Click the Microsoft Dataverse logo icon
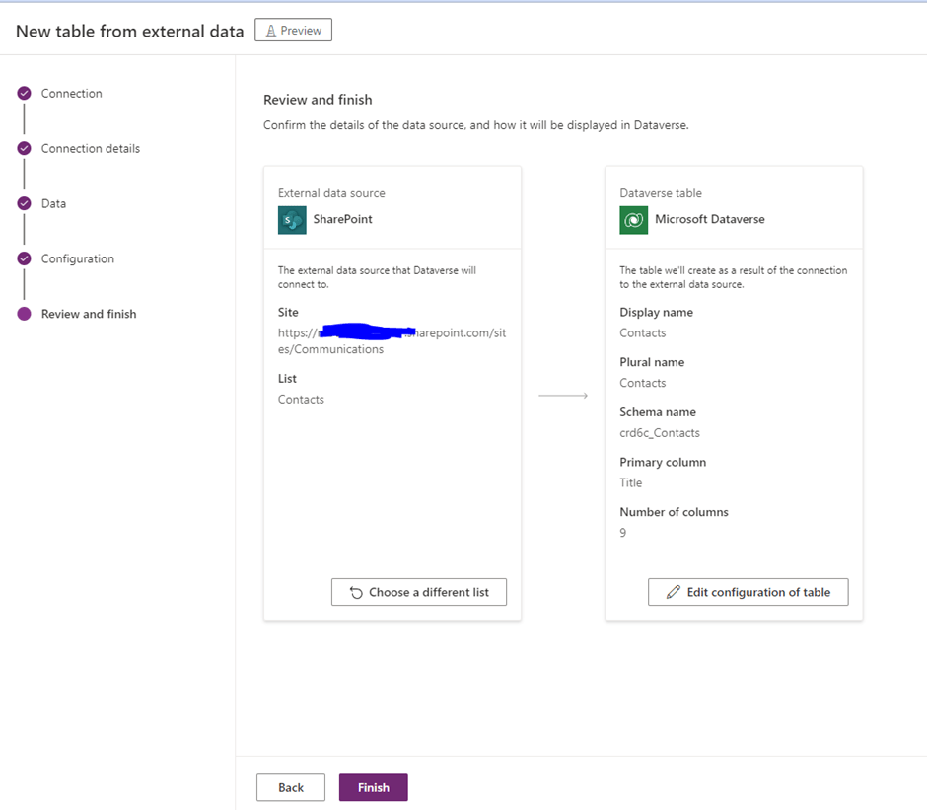 click(x=633, y=220)
